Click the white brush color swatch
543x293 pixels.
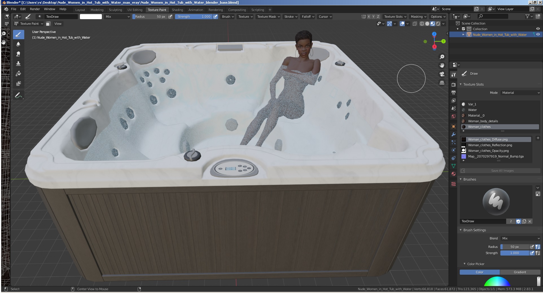(91, 17)
